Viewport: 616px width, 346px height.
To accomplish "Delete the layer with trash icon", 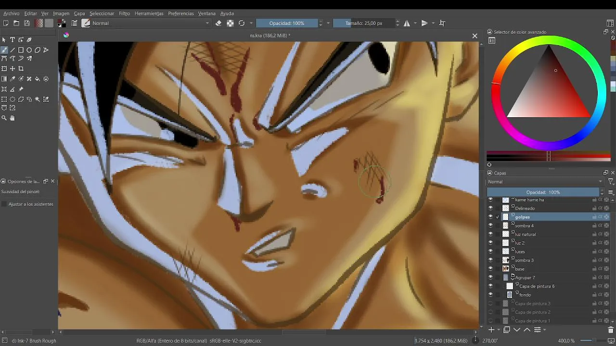I will [x=611, y=330].
